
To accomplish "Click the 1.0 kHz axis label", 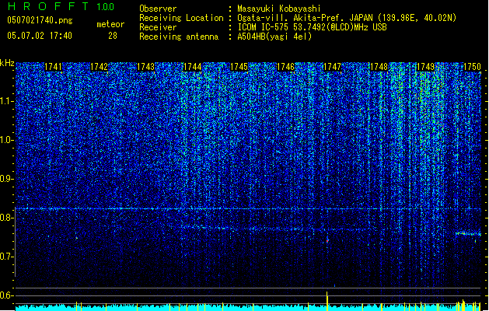I will pyautogui.click(x=7, y=140).
